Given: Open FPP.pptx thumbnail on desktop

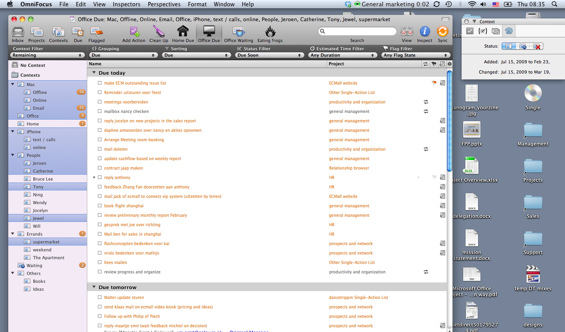Looking at the screenshot, I should coord(471,130).
